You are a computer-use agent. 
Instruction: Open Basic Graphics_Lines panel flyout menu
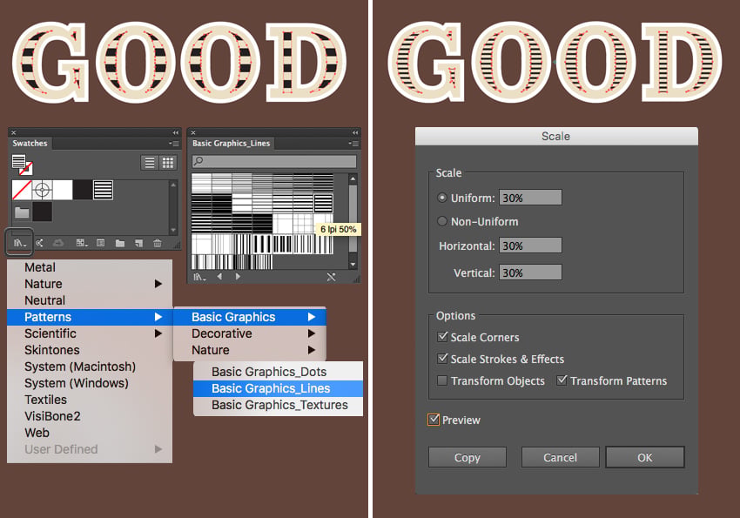point(353,144)
